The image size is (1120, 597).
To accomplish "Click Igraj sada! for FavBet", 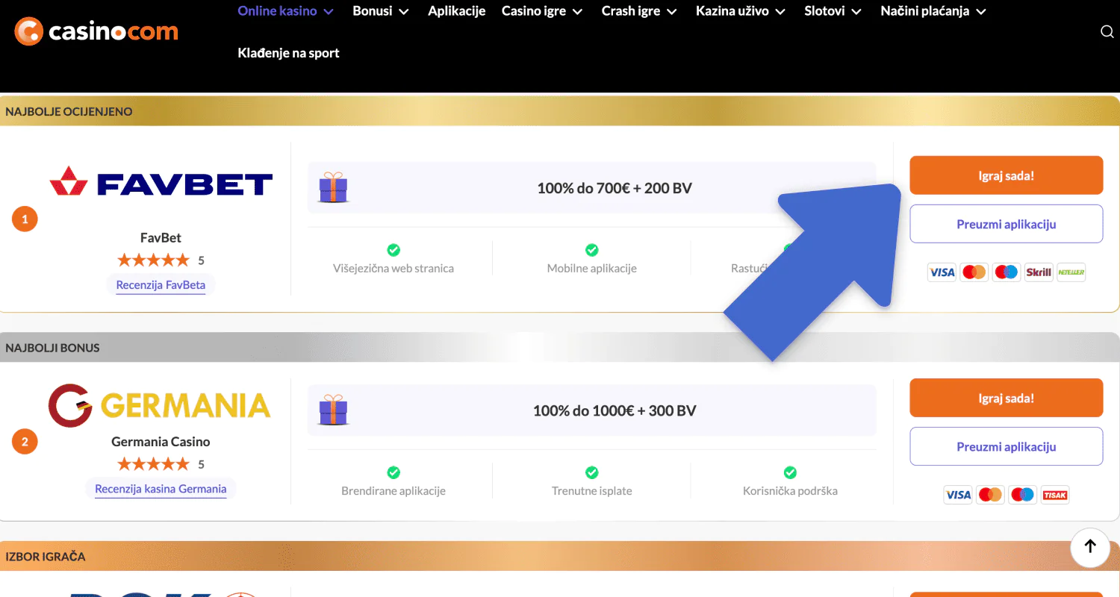I will [x=1007, y=175].
